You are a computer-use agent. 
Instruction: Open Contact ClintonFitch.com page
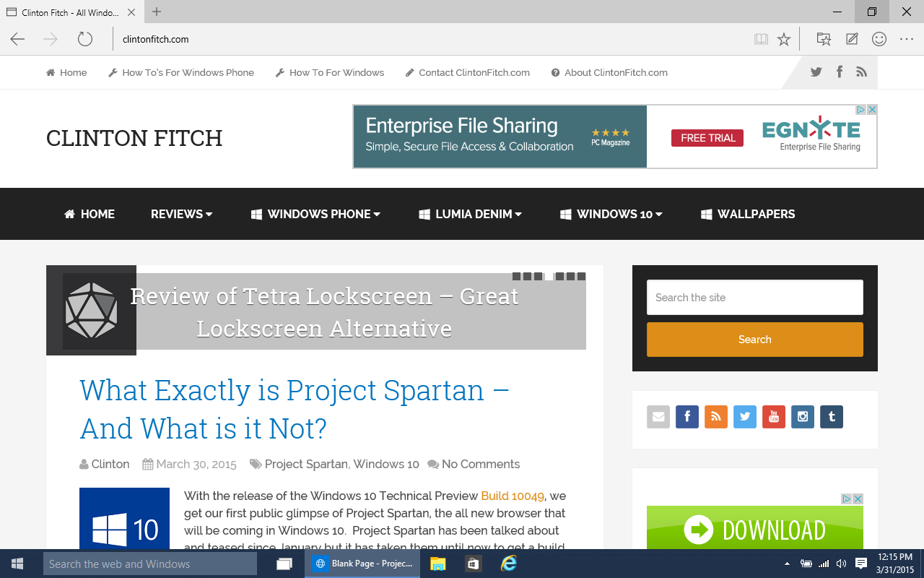468,72
